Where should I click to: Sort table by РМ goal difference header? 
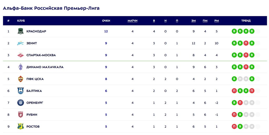pos(216,21)
